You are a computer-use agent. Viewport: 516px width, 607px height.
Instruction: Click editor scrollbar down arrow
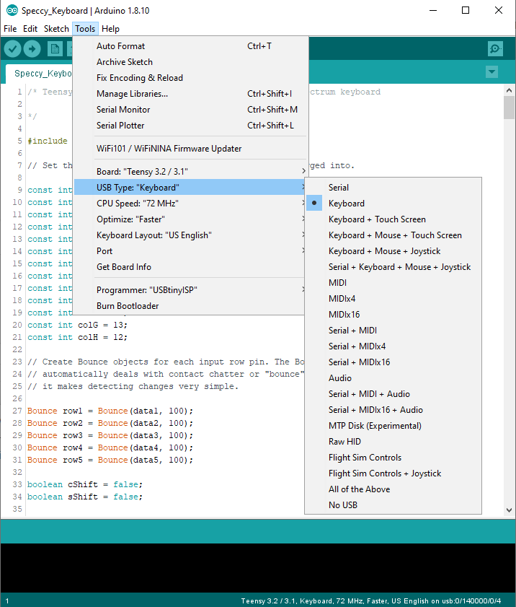[509, 510]
